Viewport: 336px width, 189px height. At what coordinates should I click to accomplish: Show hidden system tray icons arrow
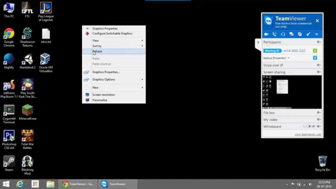click(287, 184)
